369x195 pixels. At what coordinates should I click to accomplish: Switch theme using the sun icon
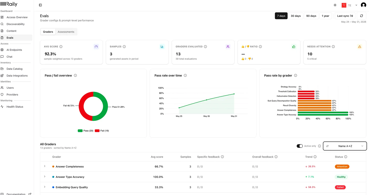coord(335,5)
